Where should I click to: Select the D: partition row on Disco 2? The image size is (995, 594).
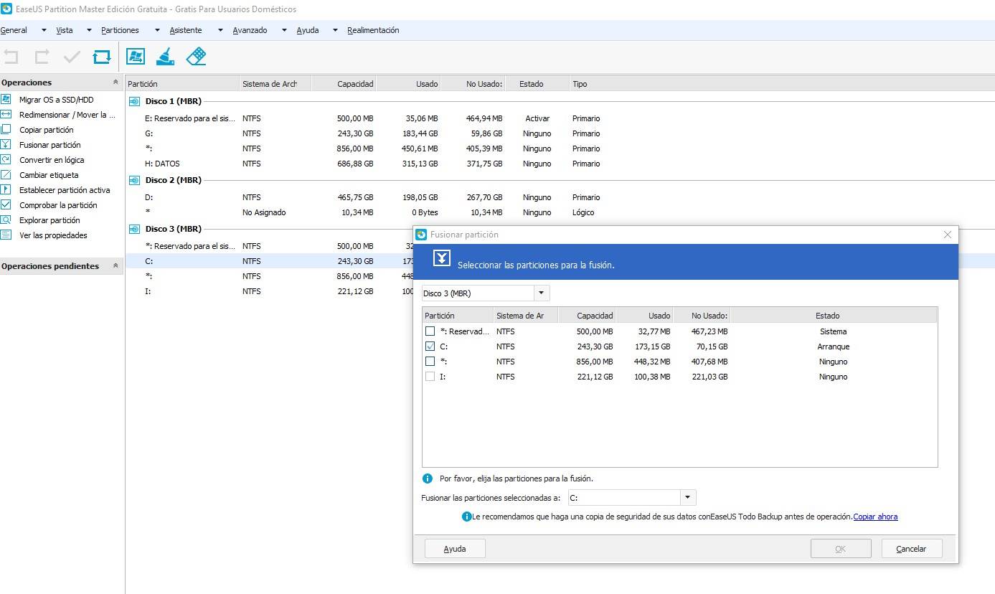[x=560, y=197]
